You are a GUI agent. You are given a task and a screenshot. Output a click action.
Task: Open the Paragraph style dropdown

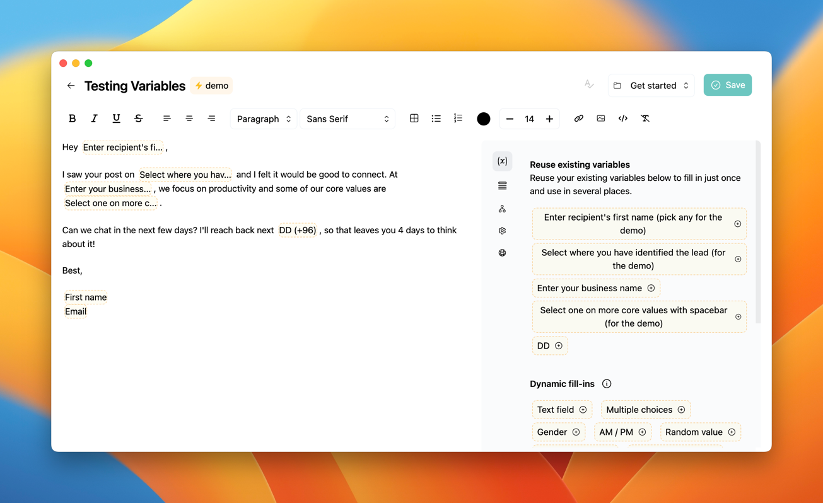coord(264,119)
